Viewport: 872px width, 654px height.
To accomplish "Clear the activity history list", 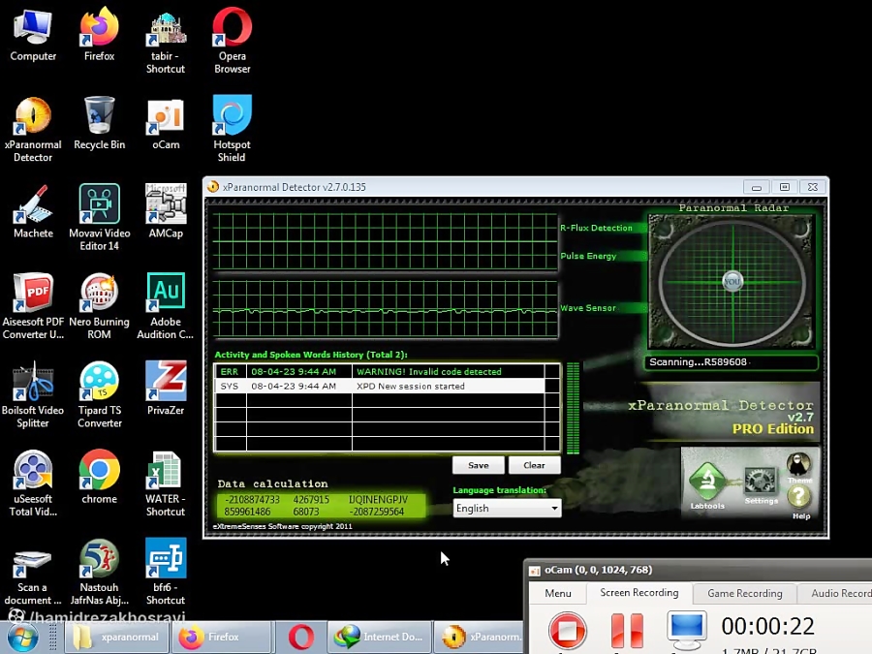I will [x=534, y=465].
